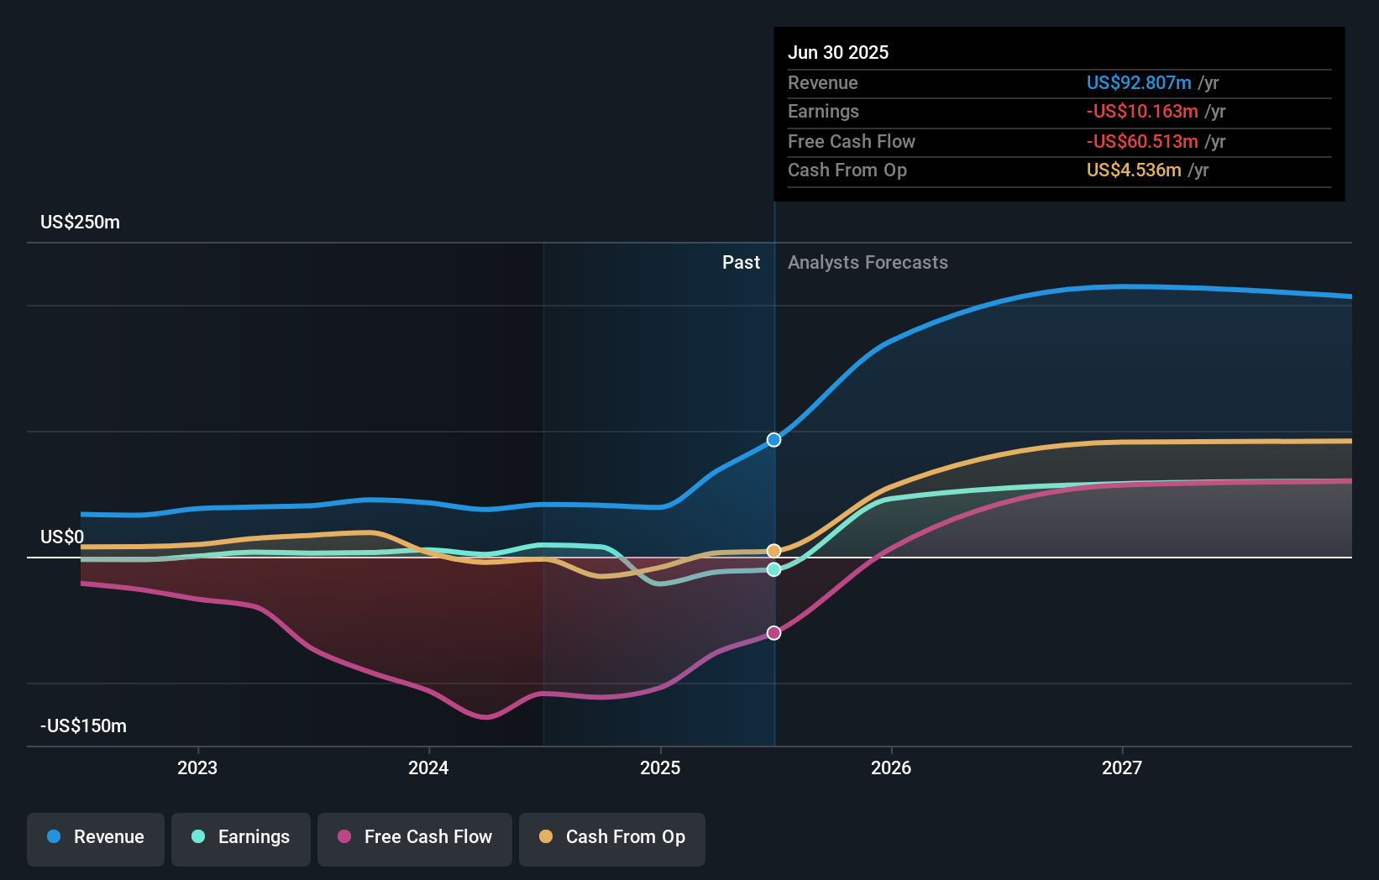The image size is (1379, 880).
Task: Click the Revenue row label in tooltip
Action: pyautogui.click(x=823, y=82)
